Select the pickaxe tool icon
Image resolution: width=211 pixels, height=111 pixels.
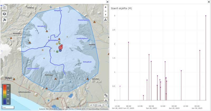pyautogui.click(x=4, y=20)
